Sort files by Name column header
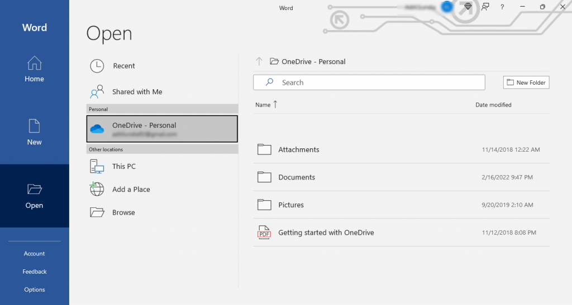Viewport: 572px width, 305px height. [x=263, y=105]
